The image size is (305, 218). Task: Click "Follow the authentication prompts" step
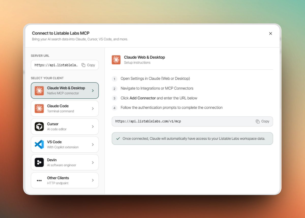[x=172, y=108]
